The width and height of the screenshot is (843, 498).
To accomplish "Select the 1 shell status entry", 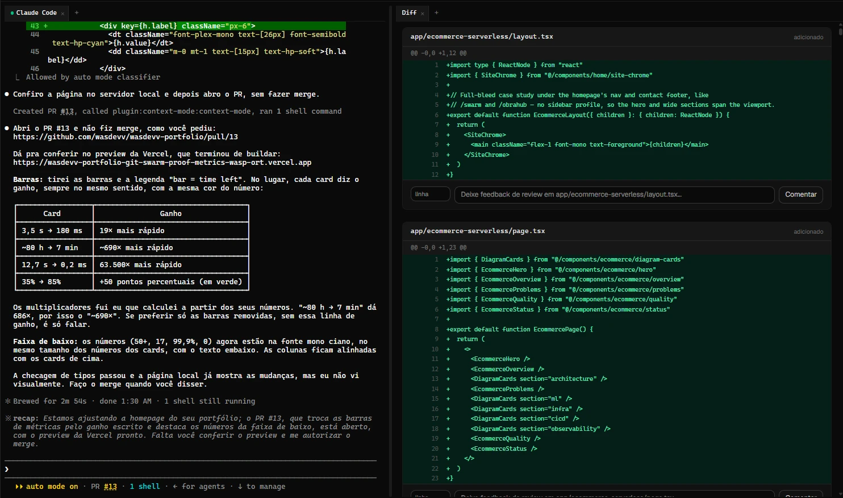I will (x=145, y=487).
